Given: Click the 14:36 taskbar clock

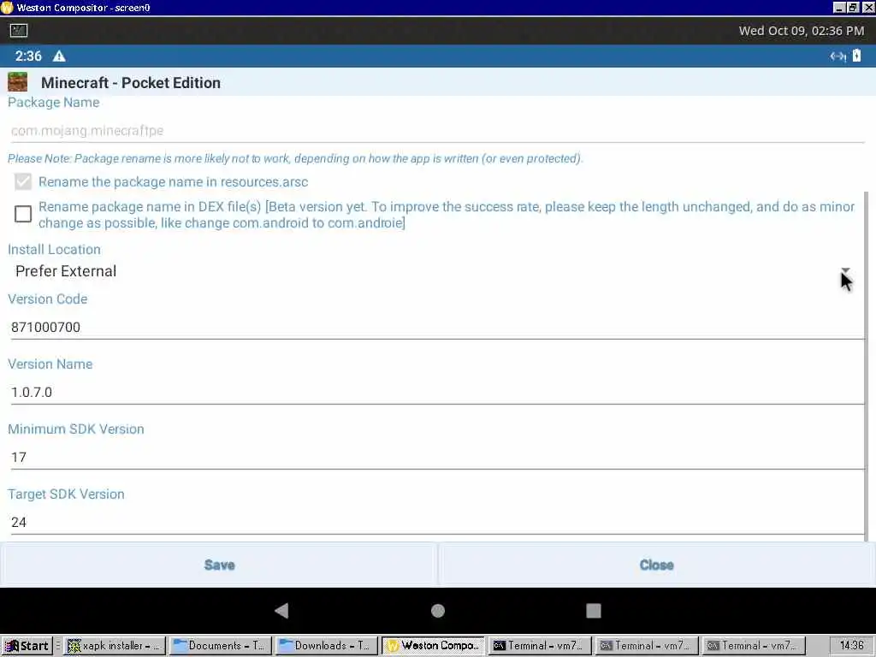Looking at the screenshot, I should point(851,645).
